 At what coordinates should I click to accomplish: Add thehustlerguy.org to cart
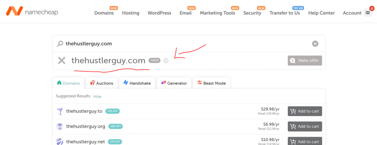pyautogui.click(x=304, y=126)
